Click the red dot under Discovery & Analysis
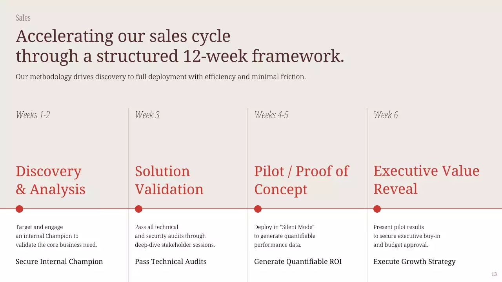Image resolution: width=502 pixels, height=282 pixels. click(19, 209)
